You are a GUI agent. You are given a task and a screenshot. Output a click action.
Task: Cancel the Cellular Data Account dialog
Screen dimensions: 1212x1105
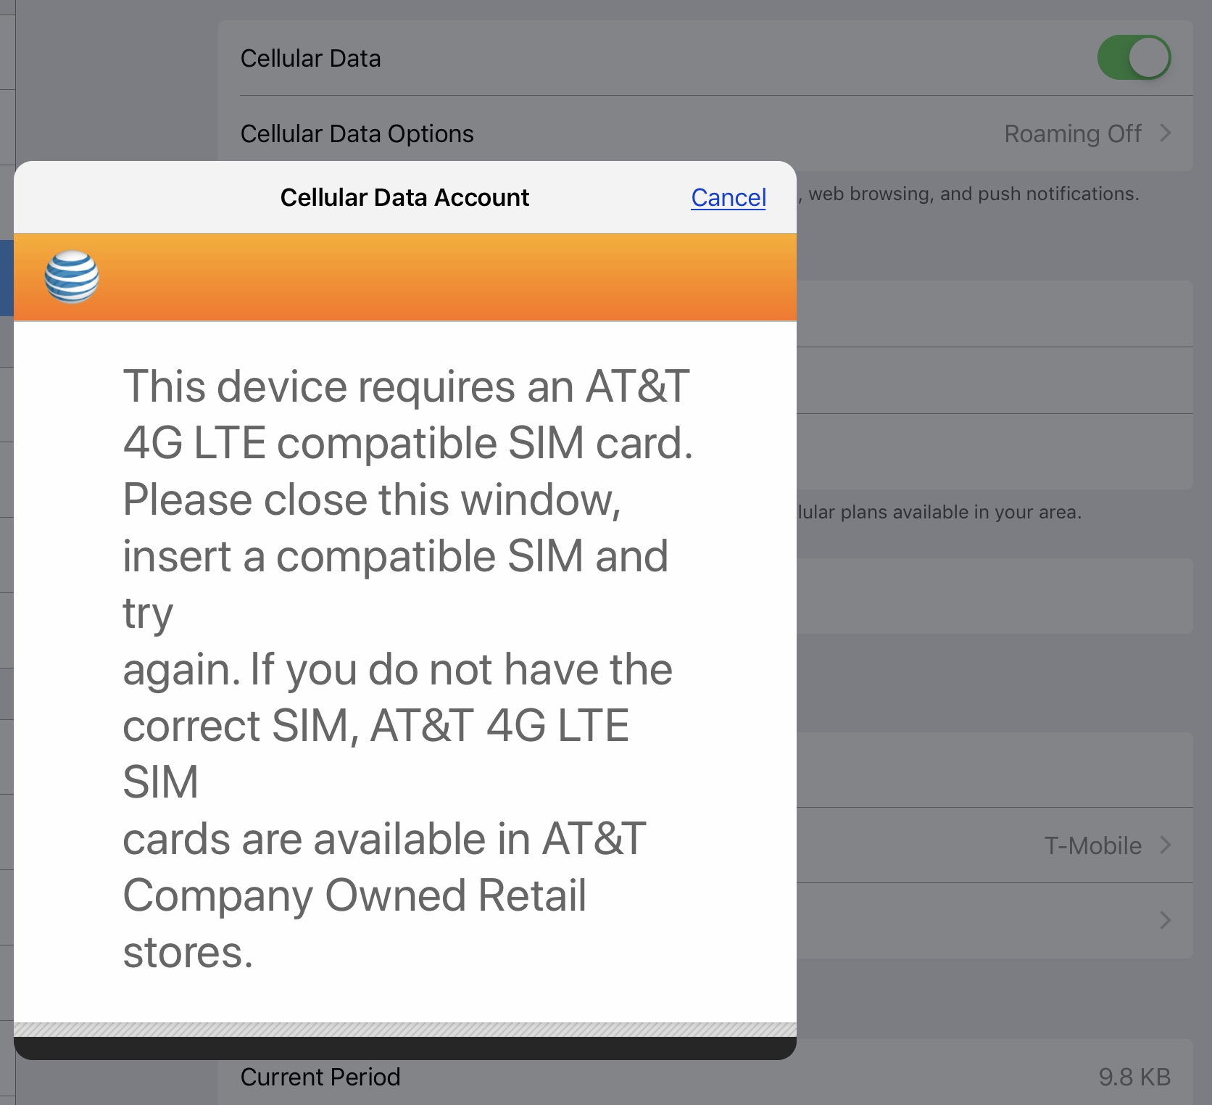(x=729, y=197)
